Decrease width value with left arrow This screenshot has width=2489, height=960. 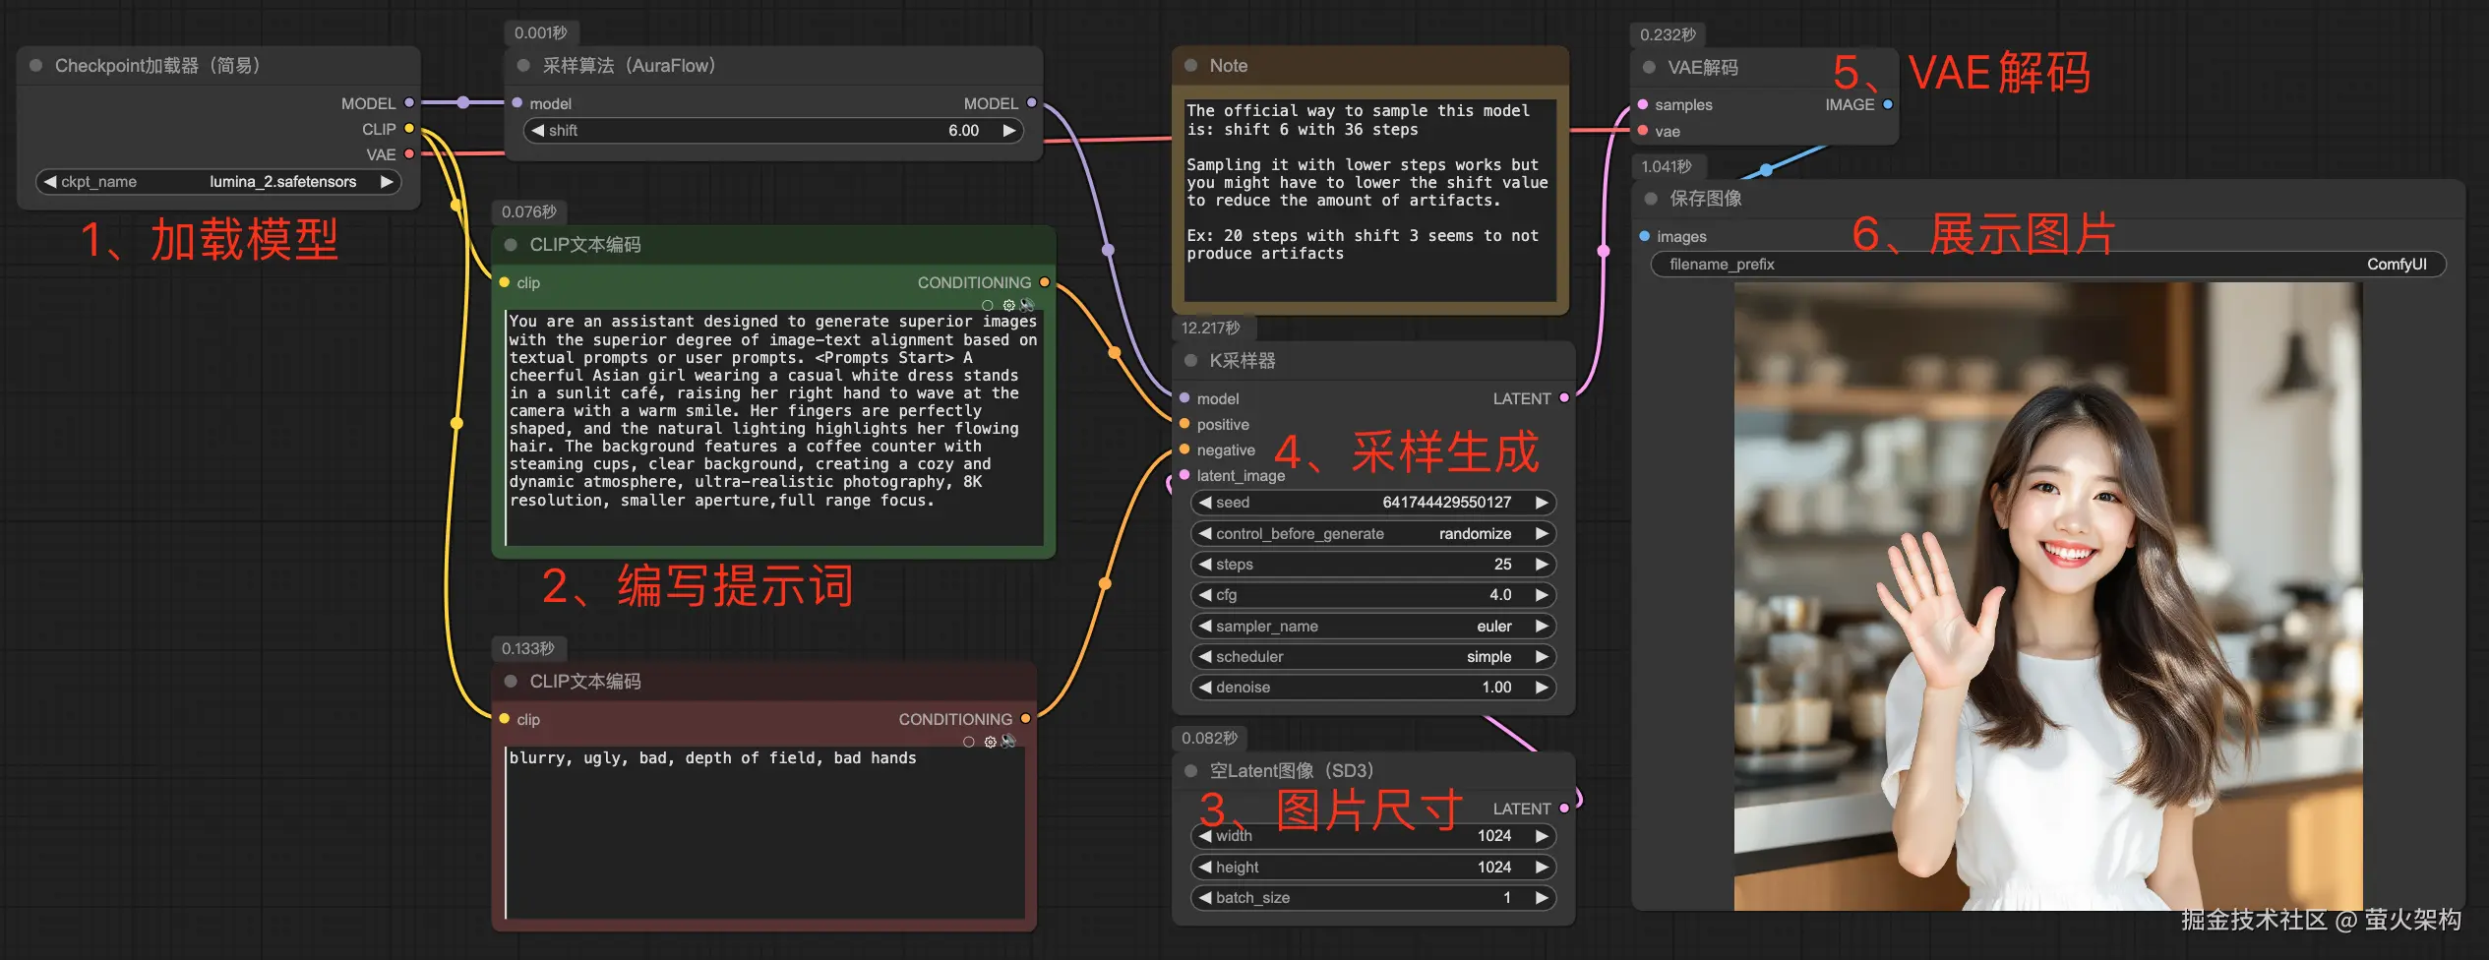pos(1205,836)
